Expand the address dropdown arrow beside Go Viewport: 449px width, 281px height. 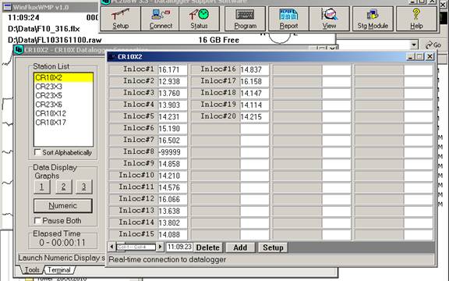[414, 45]
